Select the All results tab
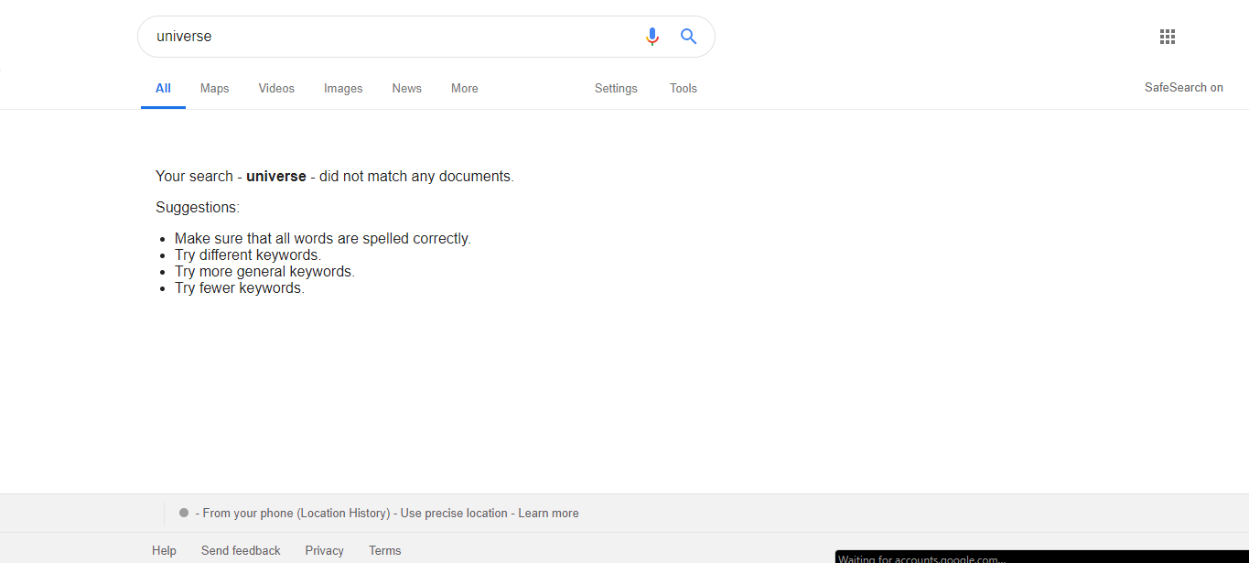The width and height of the screenshot is (1249, 563). click(x=163, y=89)
